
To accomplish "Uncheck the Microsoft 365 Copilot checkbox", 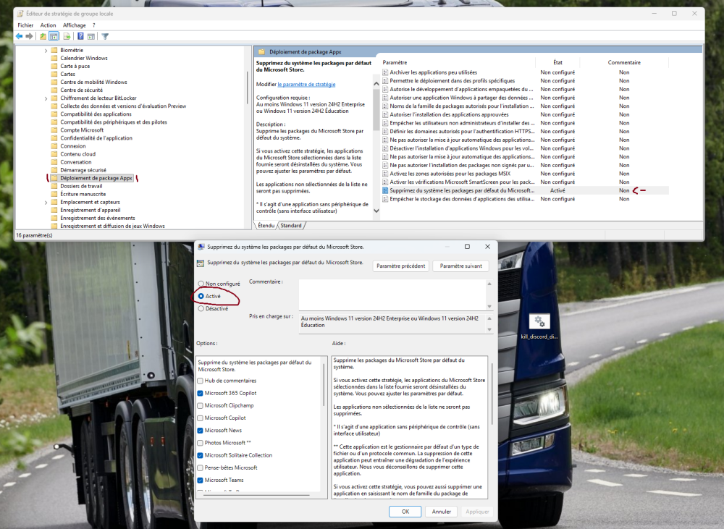I will 200,393.
